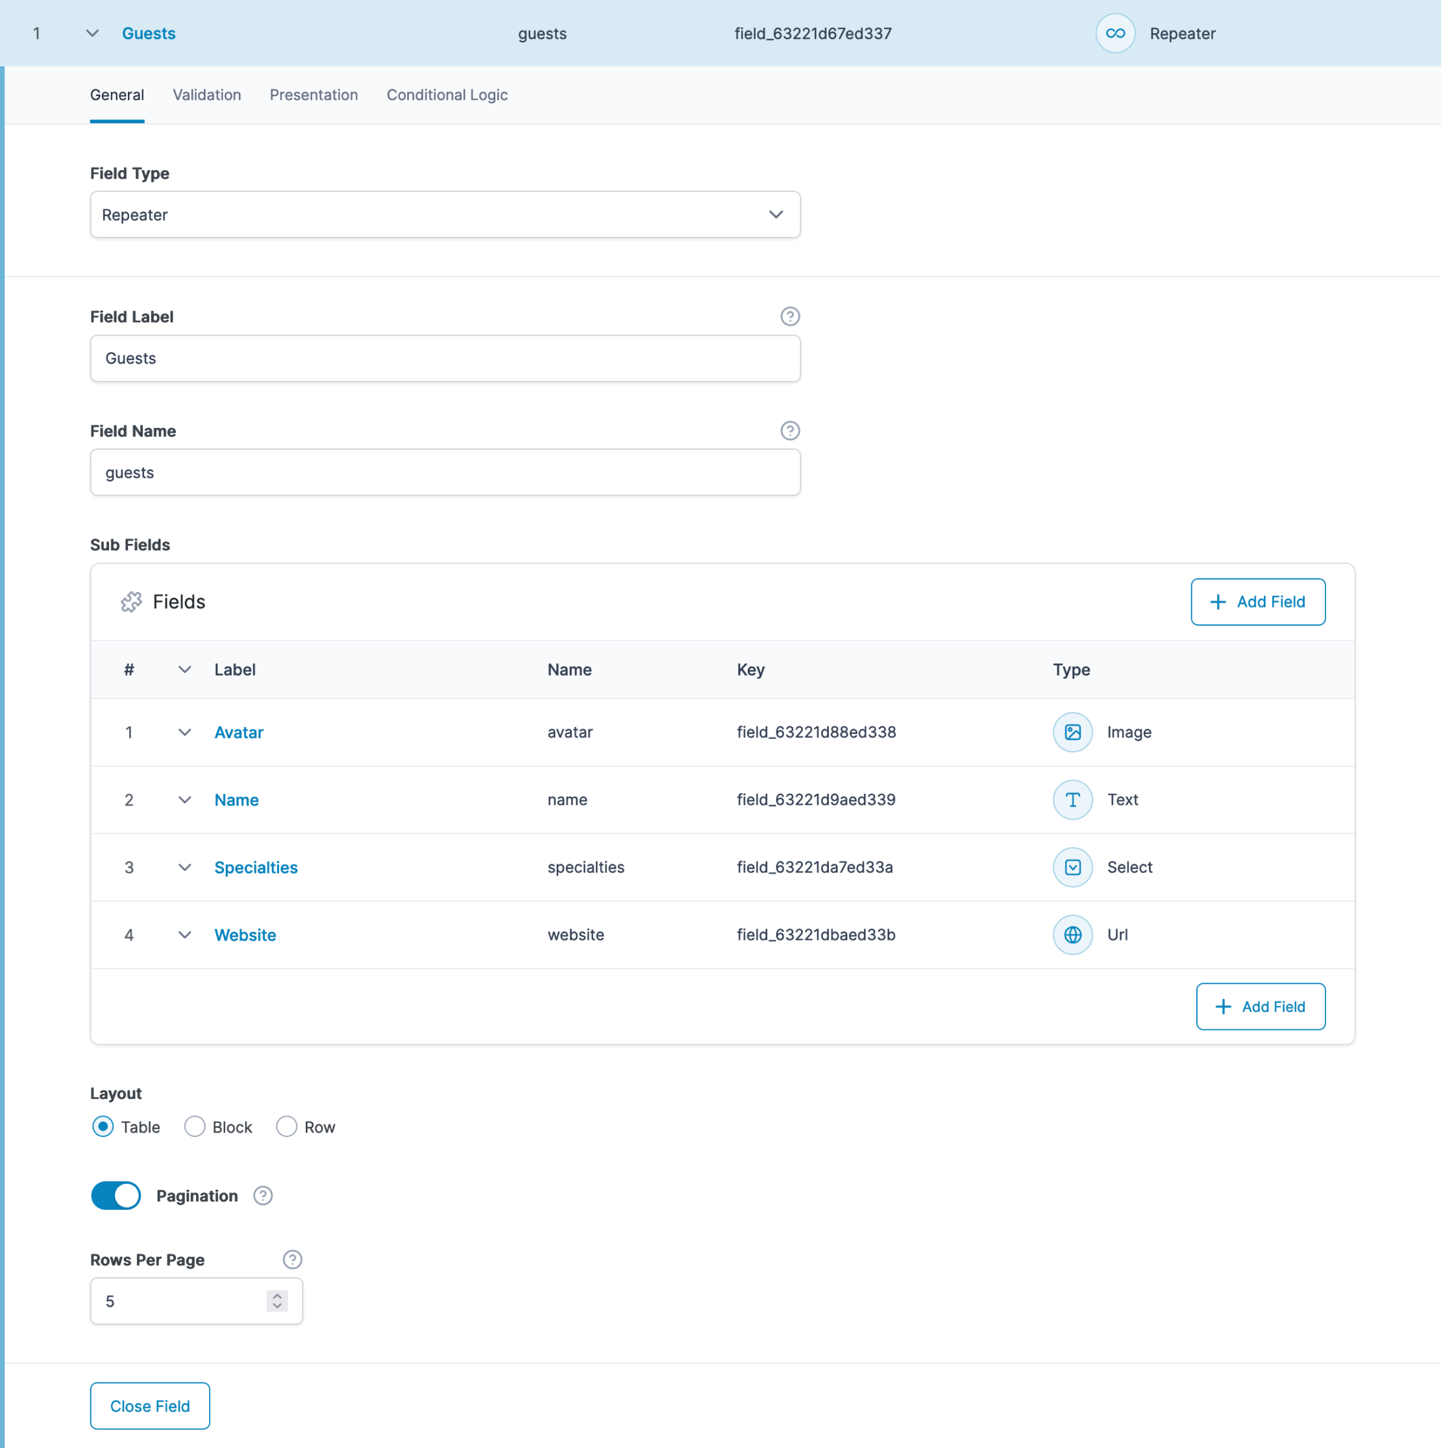Click the Text type icon for Name

[1072, 800]
